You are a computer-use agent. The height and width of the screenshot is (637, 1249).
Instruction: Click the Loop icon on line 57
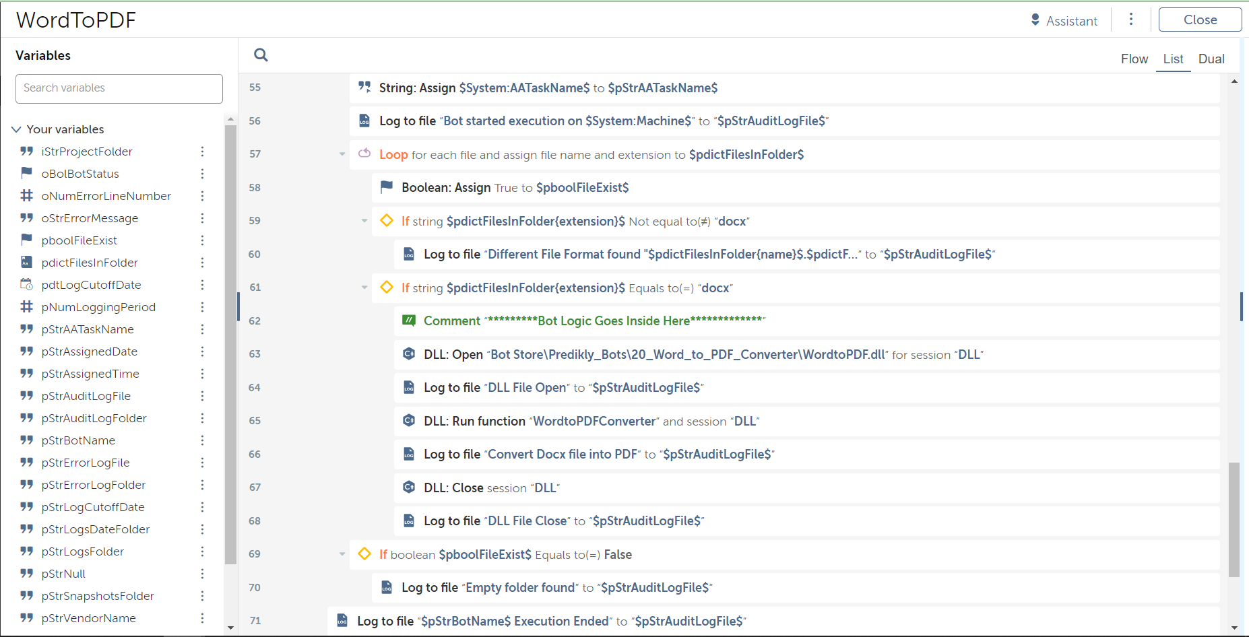pos(364,154)
